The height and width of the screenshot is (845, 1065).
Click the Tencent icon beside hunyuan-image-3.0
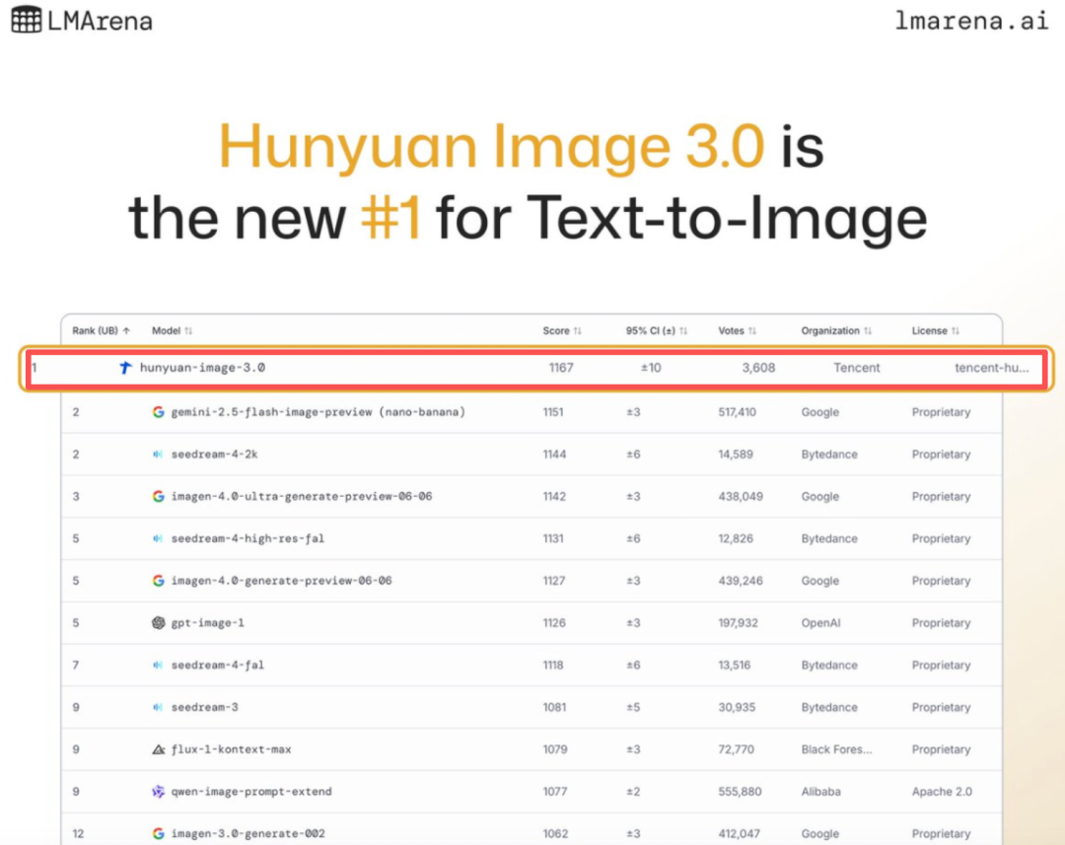(125, 368)
